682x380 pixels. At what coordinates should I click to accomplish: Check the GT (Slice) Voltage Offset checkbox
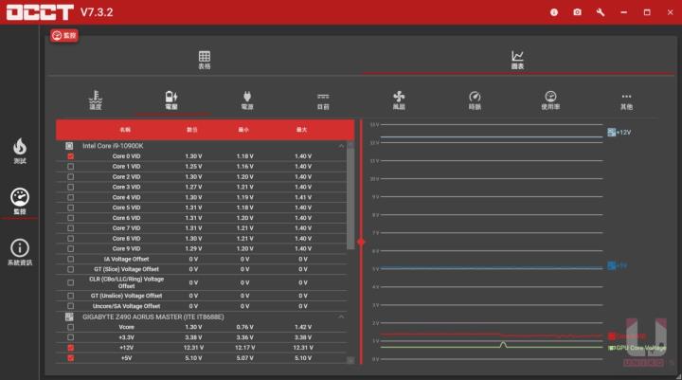coord(70,269)
